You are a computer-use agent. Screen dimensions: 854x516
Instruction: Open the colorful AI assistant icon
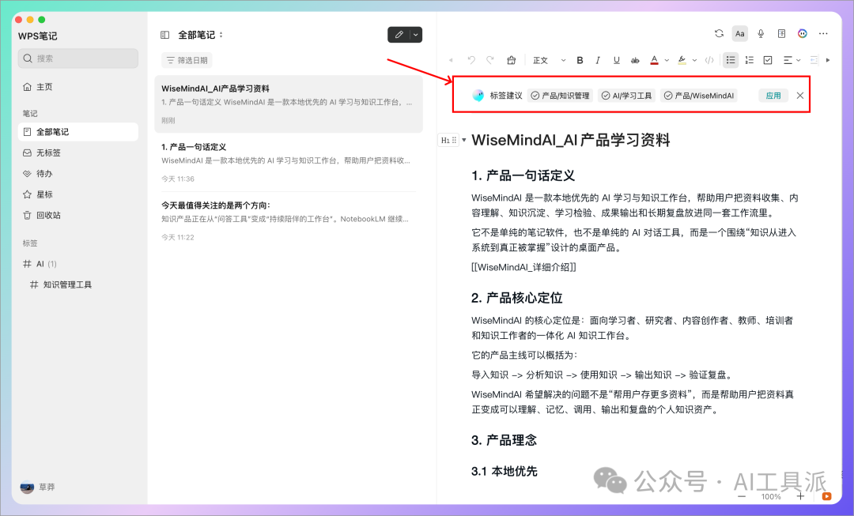point(803,34)
